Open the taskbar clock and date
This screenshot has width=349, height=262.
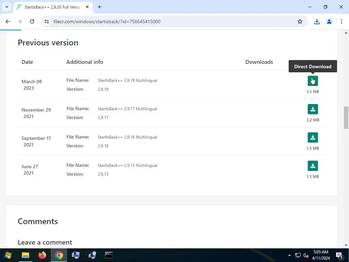[321, 255]
